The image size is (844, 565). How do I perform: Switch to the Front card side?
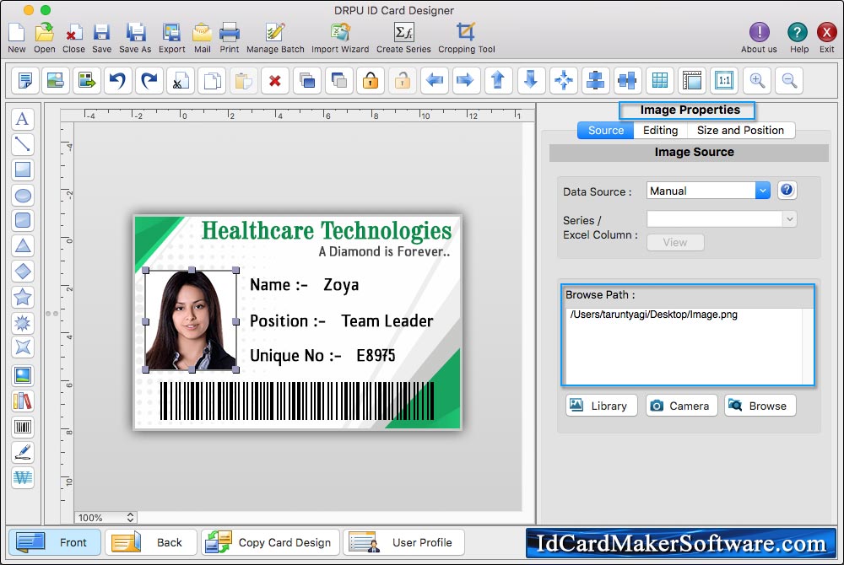[54, 542]
